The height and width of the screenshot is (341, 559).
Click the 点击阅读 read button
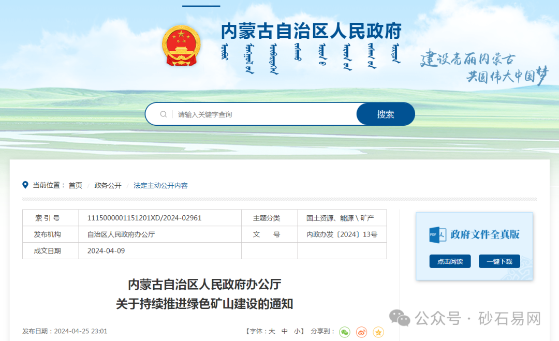click(x=450, y=261)
